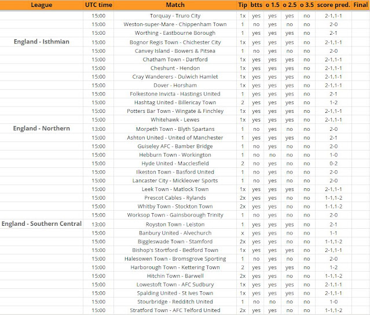Open the Torquay - Truro City match
The width and height of the screenshot is (370, 315).
tap(175, 16)
